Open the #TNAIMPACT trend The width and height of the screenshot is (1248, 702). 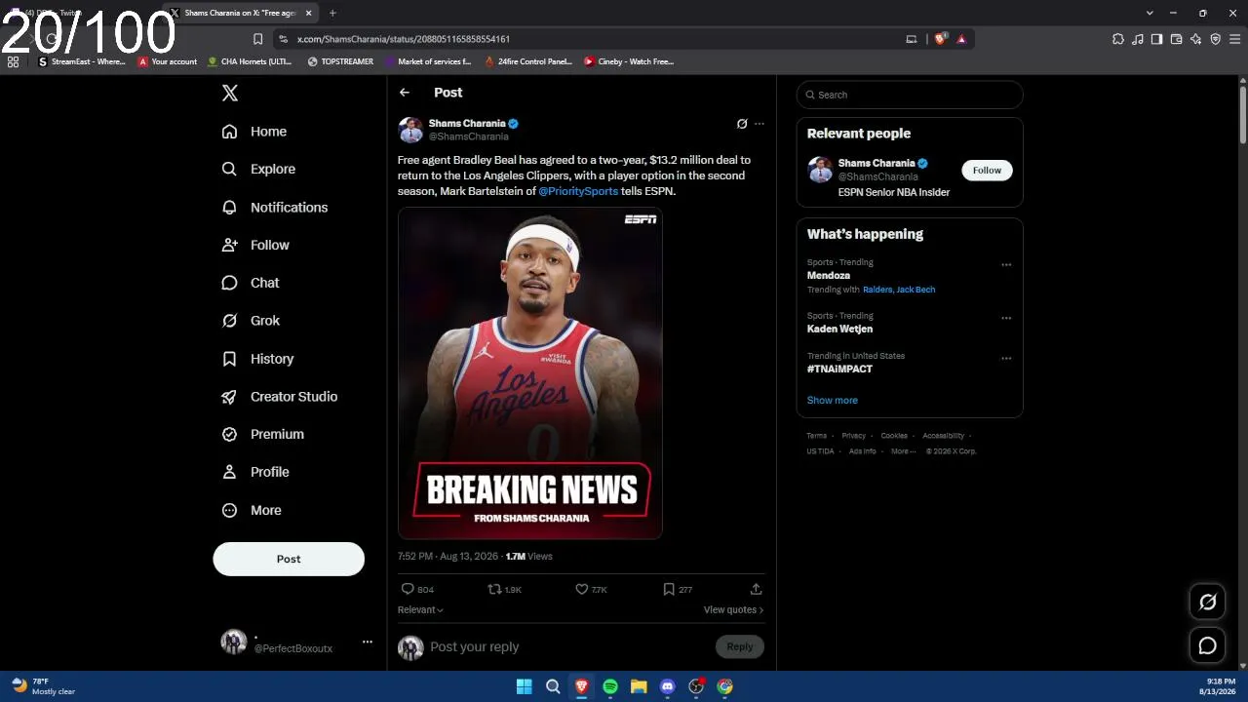click(x=839, y=370)
